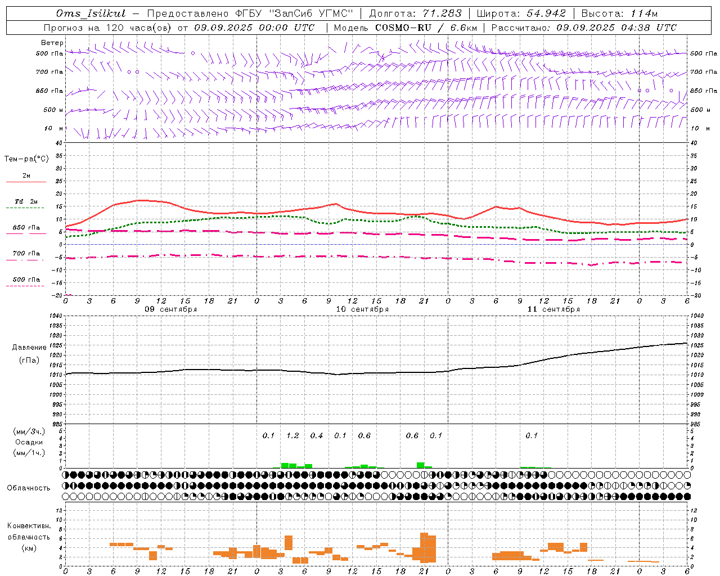Click the 'Высота: 114м' elevation value
Image resolution: width=720 pixels, height=576 pixels.
point(619,13)
